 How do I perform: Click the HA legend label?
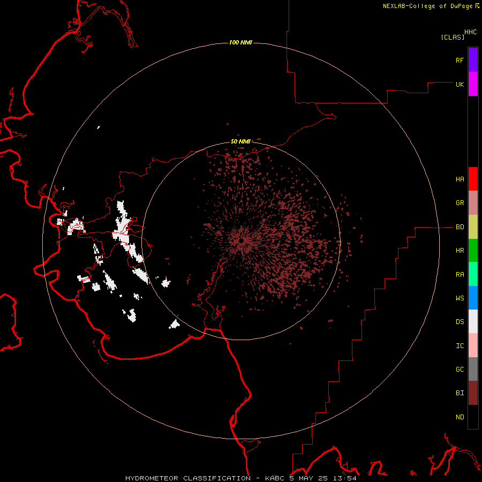pos(460,179)
